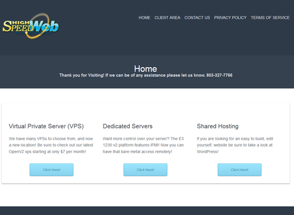Image resolution: width=294 pixels, height=215 pixels.
Task: Open the CONTACT US page link
Action: pos(197,18)
